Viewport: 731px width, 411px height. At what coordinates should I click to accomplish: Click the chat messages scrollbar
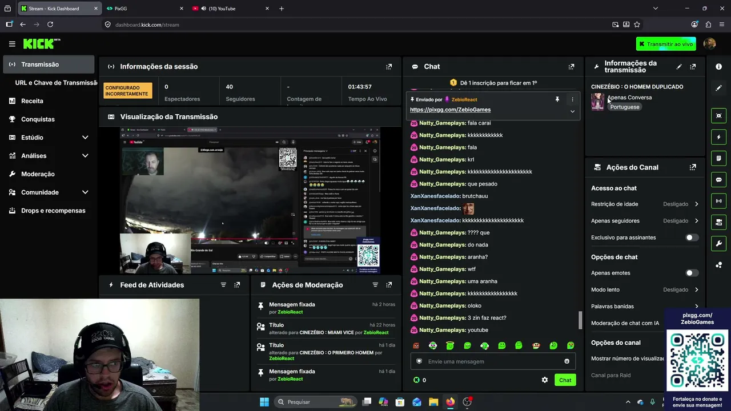(580, 320)
